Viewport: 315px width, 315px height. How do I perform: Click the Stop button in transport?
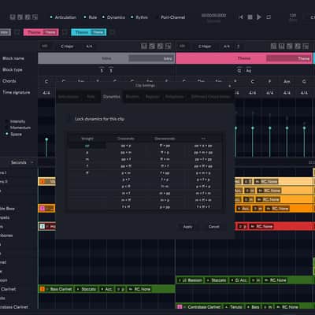pos(250,17)
